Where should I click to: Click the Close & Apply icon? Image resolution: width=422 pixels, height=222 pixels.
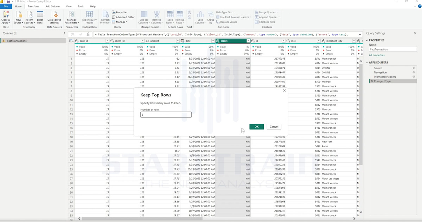click(x=6, y=14)
